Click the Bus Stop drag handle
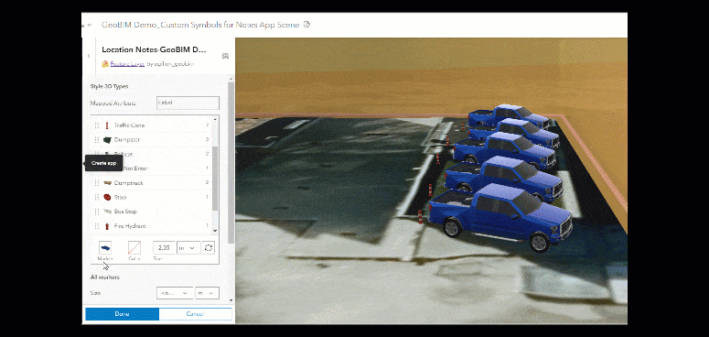 (97, 212)
